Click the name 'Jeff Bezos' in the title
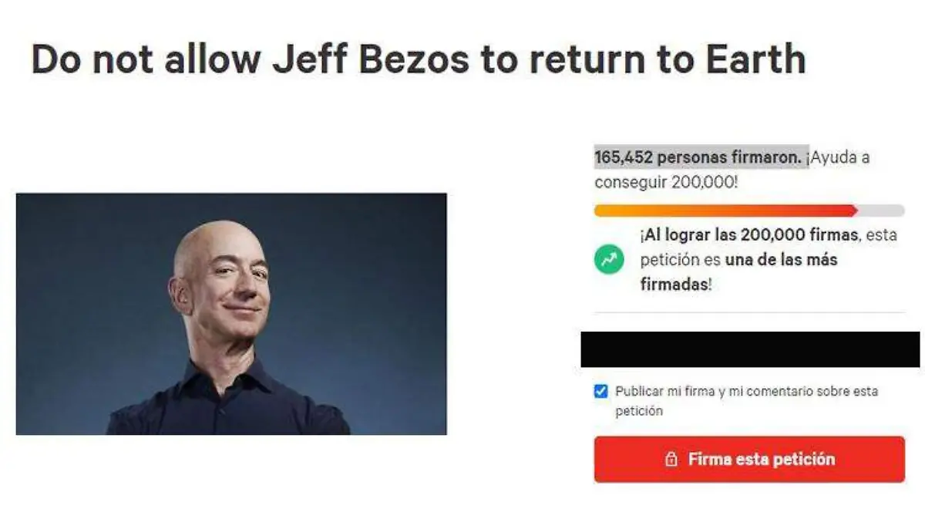925x519 pixels. 370,59
